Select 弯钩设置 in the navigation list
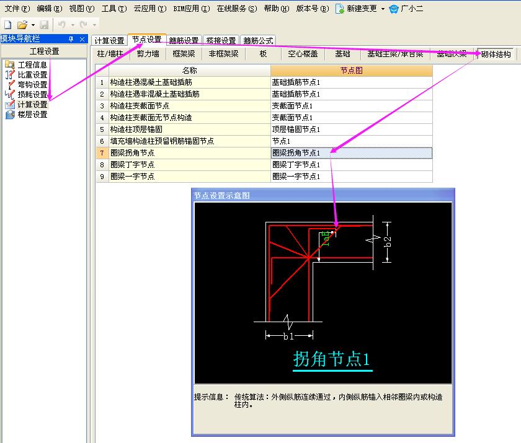The image size is (521, 443). coord(32,85)
